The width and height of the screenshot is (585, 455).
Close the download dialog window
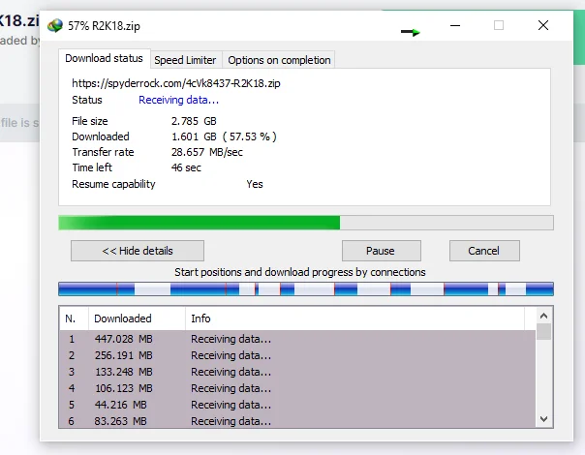coord(543,26)
